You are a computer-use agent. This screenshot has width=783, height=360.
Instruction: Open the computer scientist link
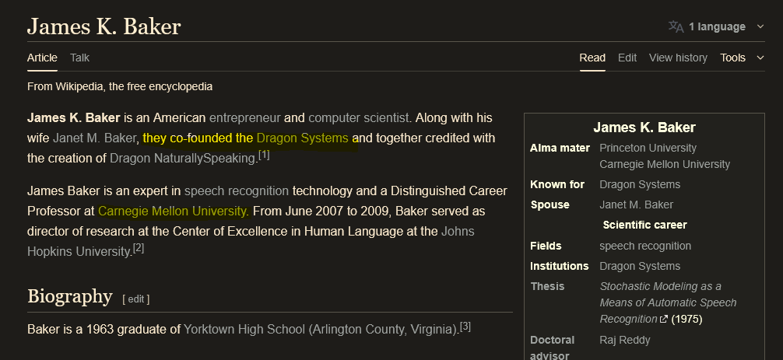click(358, 118)
